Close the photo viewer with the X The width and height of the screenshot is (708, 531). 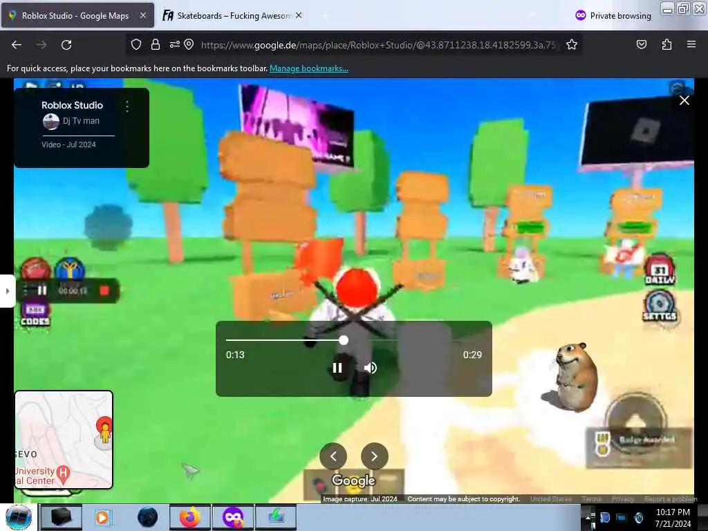pyautogui.click(x=684, y=100)
